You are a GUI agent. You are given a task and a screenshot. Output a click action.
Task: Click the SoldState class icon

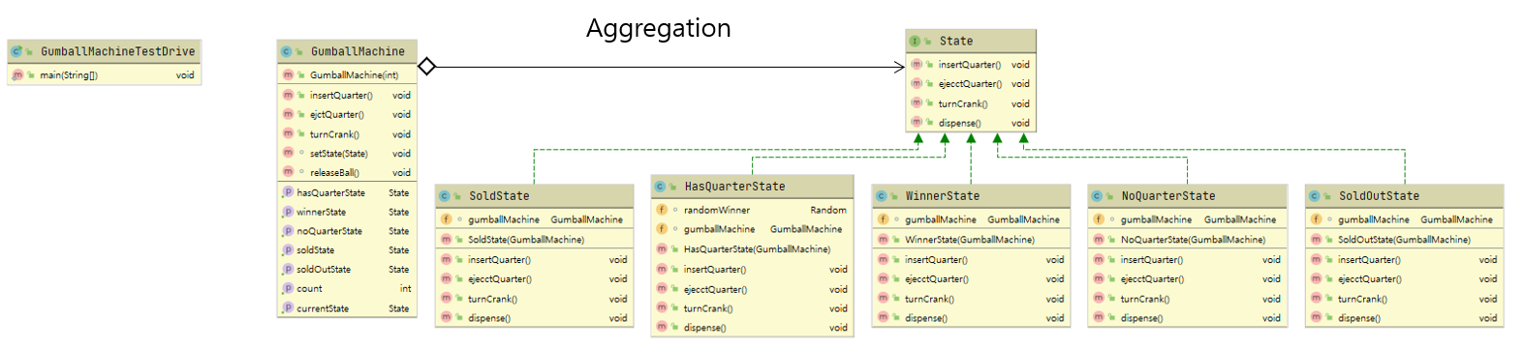click(445, 195)
